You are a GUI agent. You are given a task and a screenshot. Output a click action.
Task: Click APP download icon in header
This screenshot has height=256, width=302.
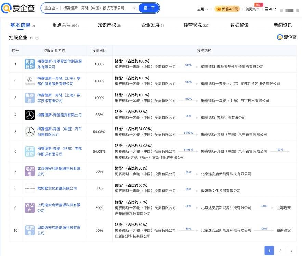pos(270,9)
